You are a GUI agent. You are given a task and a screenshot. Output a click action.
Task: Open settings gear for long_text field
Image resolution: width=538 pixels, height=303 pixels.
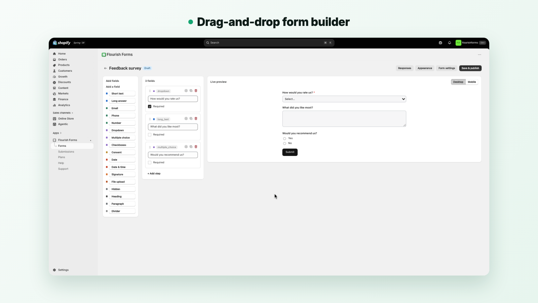(186, 119)
